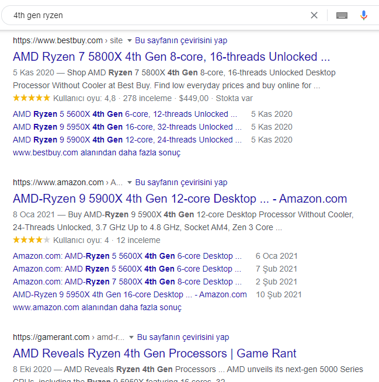Expand dropdown arrow next to amazon.com URL
The image size is (379, 382).
click(130, 182)
